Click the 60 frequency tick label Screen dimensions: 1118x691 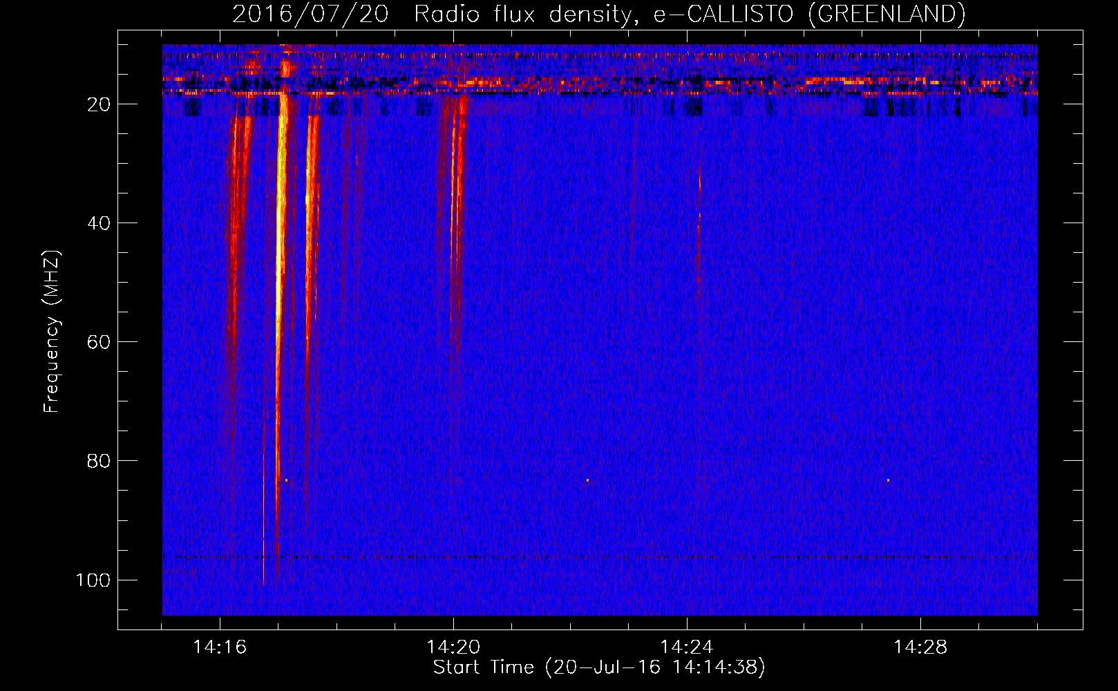99,342
